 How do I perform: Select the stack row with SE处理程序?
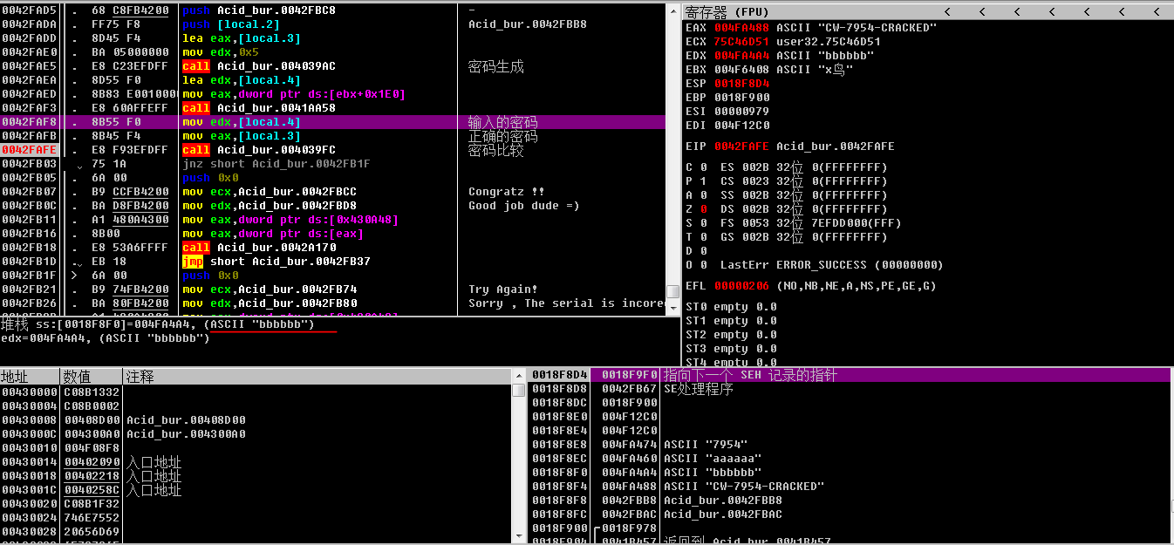pos(850,389)
